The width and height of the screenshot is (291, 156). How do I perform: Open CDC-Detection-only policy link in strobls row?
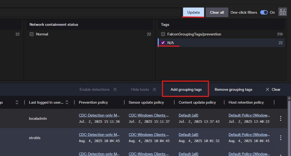tap(99, 135)
